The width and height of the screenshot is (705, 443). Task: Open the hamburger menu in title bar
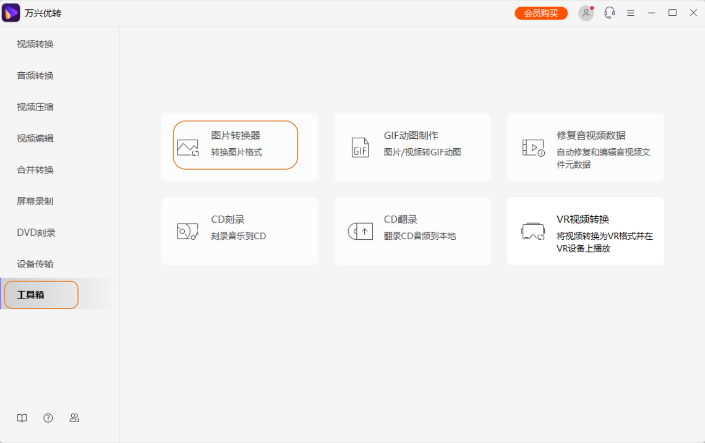[630, 13]
